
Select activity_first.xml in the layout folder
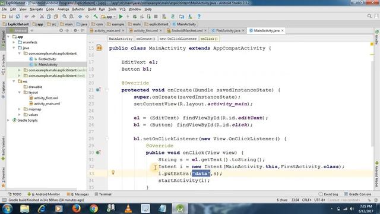point(46,98)
